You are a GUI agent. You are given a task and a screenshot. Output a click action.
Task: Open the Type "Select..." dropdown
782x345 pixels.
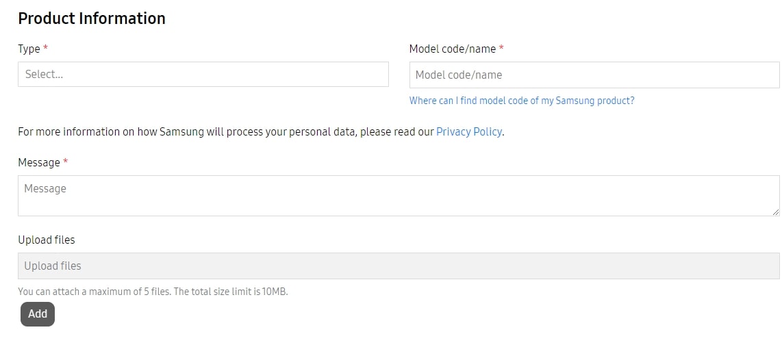pos(203,75)
